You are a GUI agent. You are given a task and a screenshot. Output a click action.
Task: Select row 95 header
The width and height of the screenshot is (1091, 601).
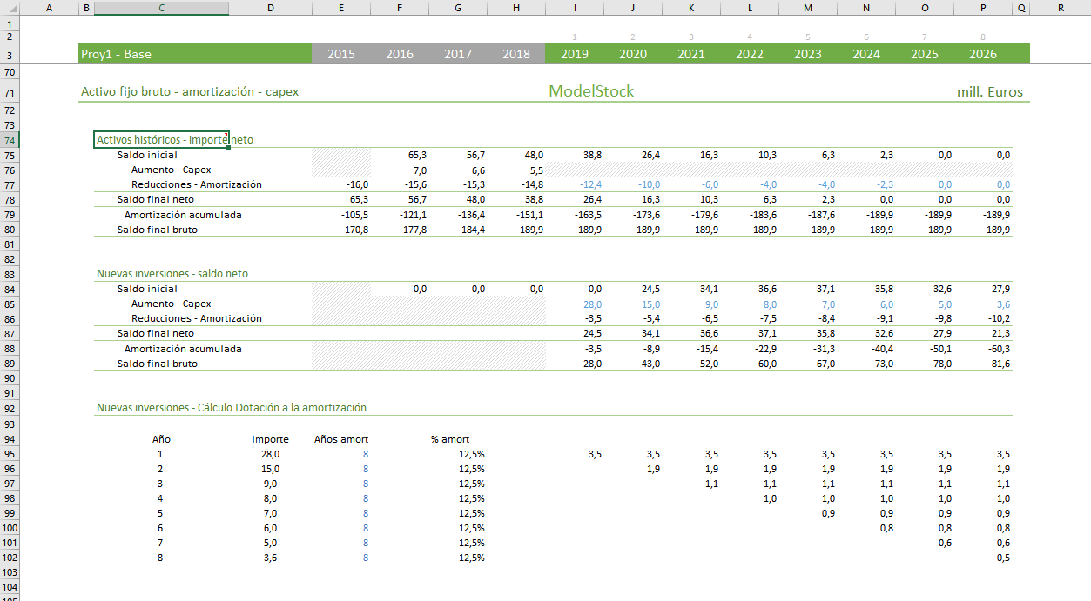click(x=10, y=454)
